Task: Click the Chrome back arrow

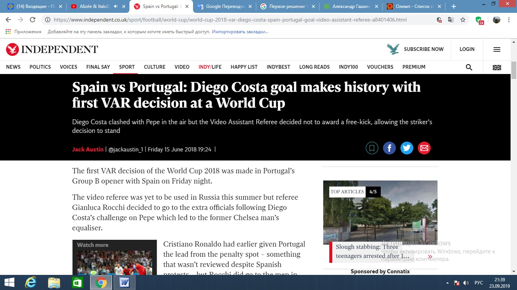Action: pyautogui.click(x=8, y=20)
